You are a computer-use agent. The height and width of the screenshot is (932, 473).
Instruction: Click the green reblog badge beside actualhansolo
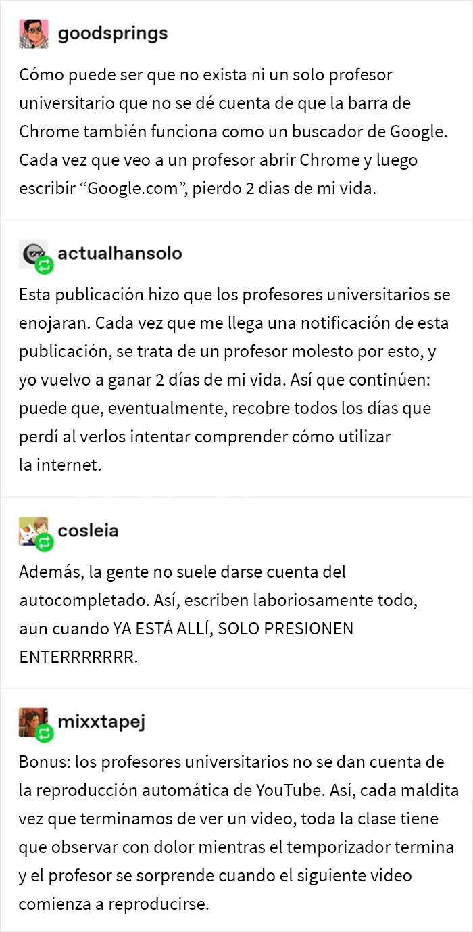pos(45,264)
